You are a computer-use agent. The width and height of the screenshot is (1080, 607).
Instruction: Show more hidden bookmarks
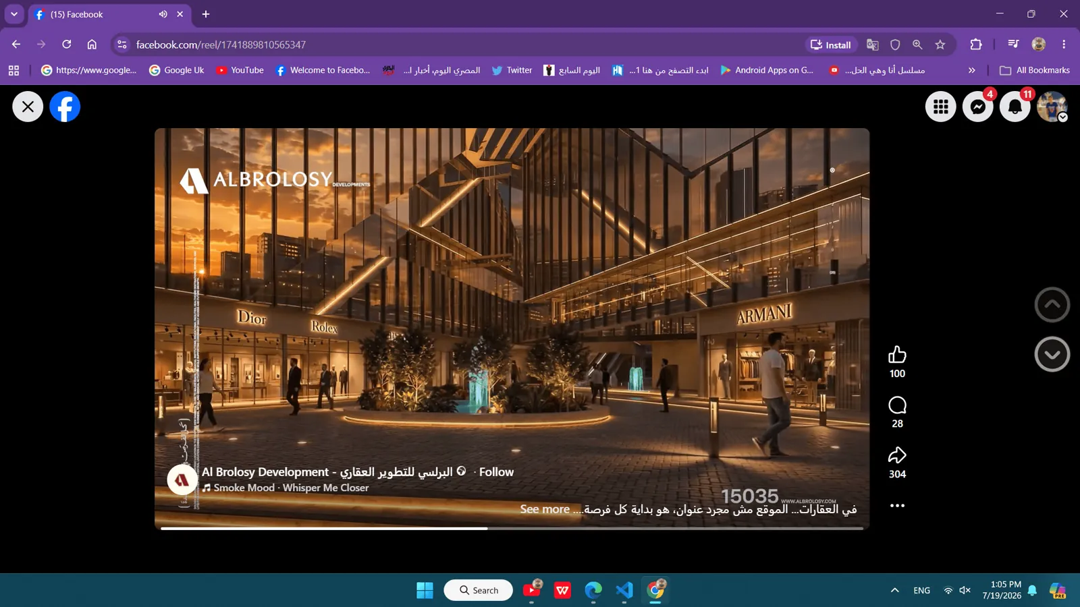tap(972, 70)
